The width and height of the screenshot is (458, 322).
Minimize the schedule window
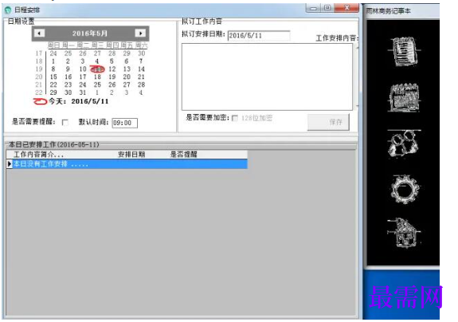point(313,8)
